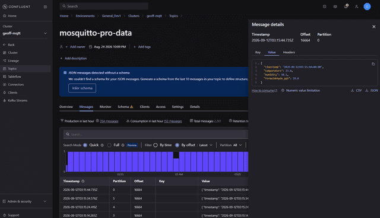380x218 pixels.
Task: Select the Quick search mode radio
Action: coord(85,145)
